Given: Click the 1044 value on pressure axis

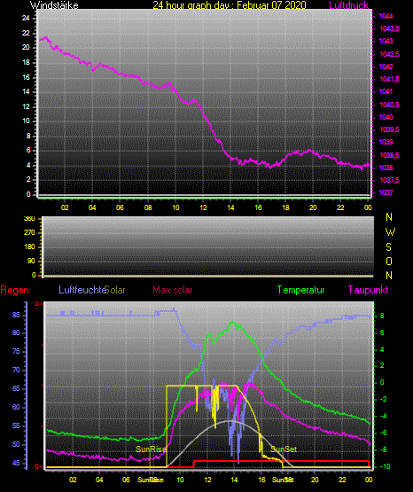Looking at the screenshot, I should tap(386, 16).
